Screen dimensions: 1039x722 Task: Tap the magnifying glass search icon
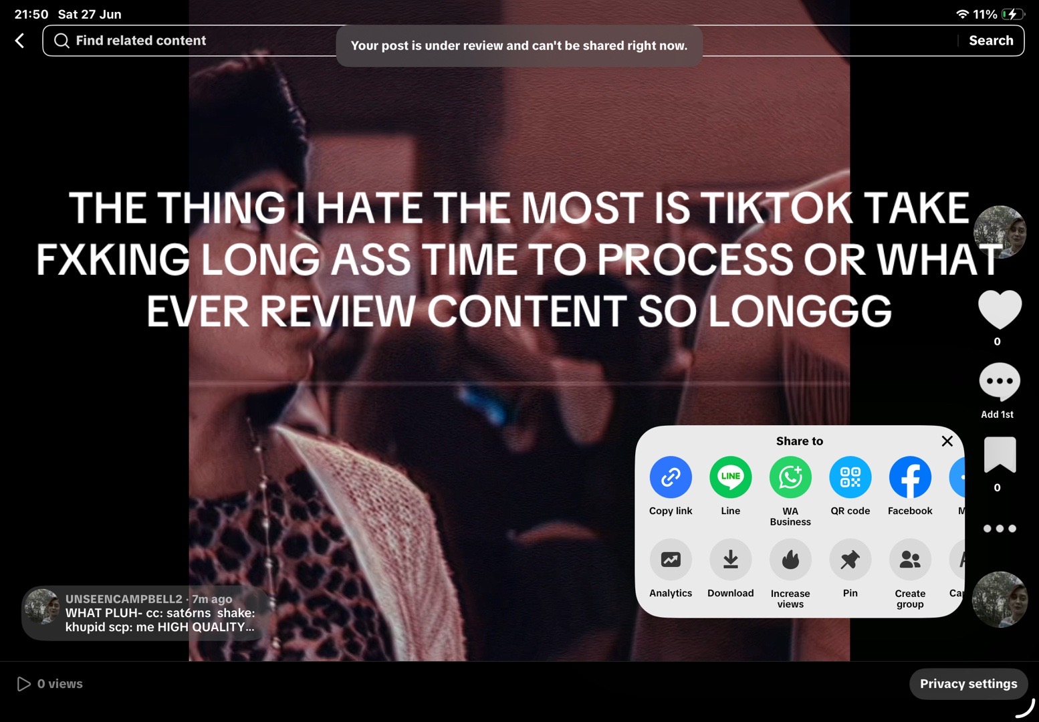(62, 41)
